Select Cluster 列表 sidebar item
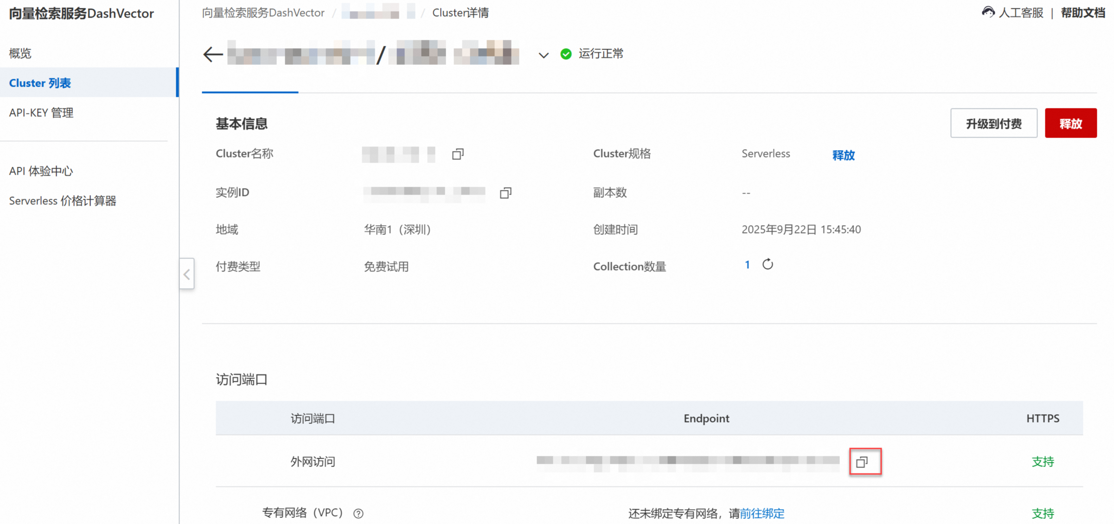The height and width of the screenshot is (524, 1114). point(40,83)
